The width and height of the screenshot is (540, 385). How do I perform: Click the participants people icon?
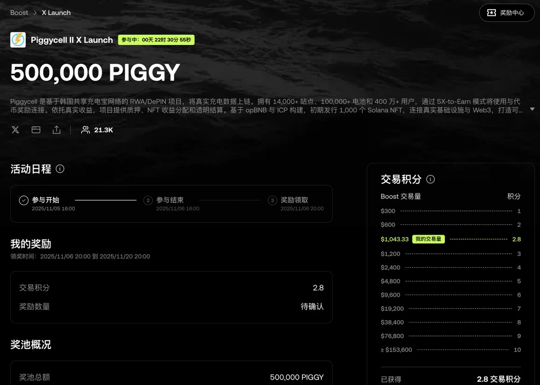[85, 130]
